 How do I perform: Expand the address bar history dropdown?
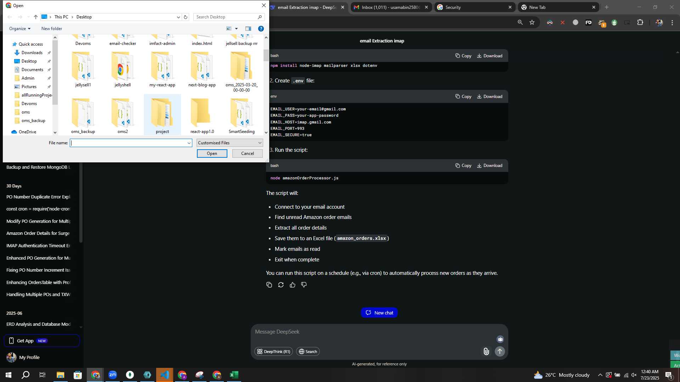click(x=178, y=17)
